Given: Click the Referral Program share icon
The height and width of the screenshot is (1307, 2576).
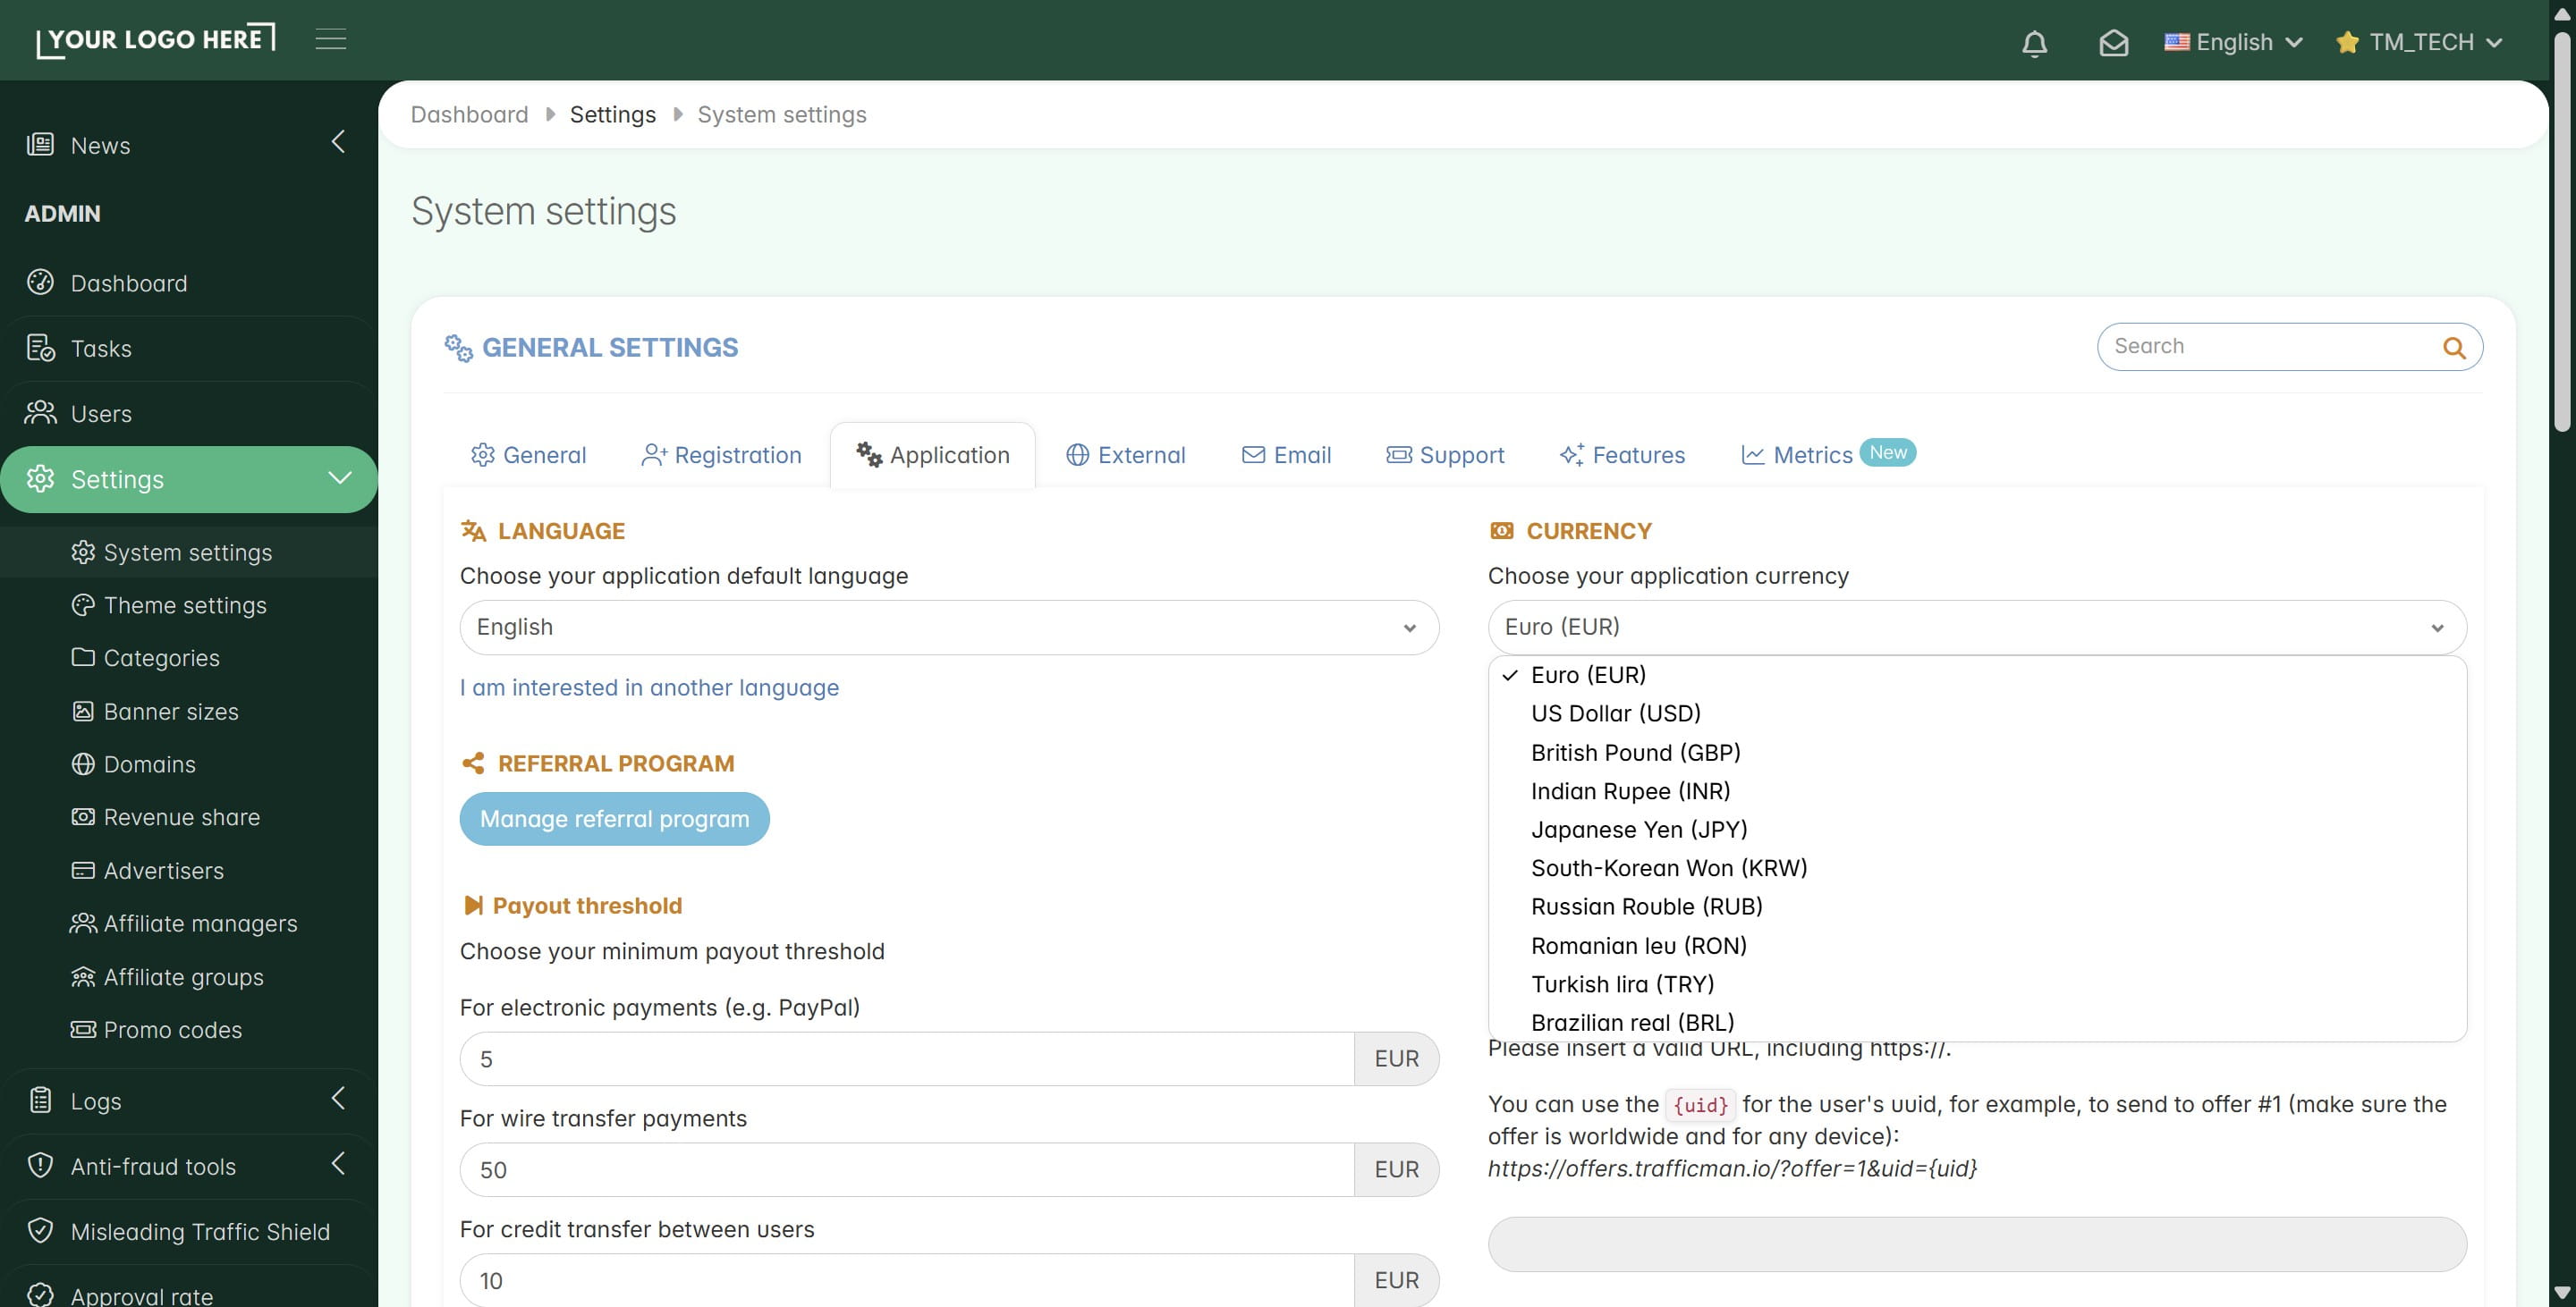Looking at the screenshot, I should (473, 763).
